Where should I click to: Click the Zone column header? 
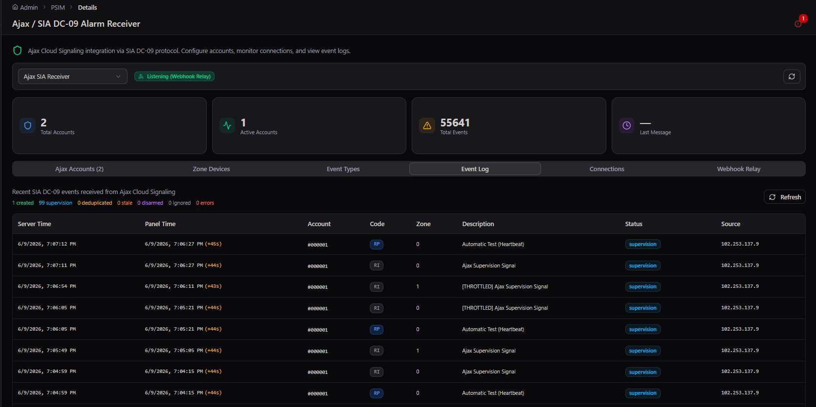tap(423, 224)
